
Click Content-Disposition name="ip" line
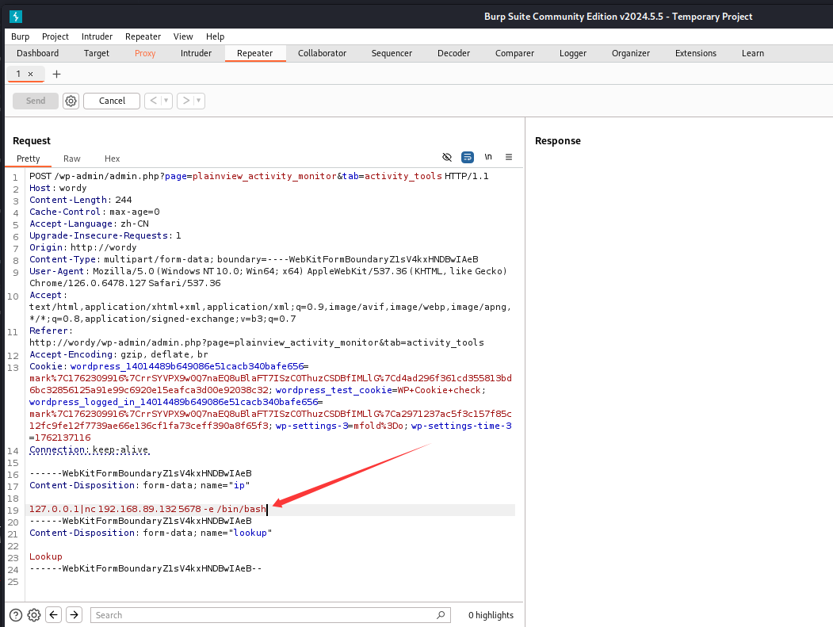139,485
